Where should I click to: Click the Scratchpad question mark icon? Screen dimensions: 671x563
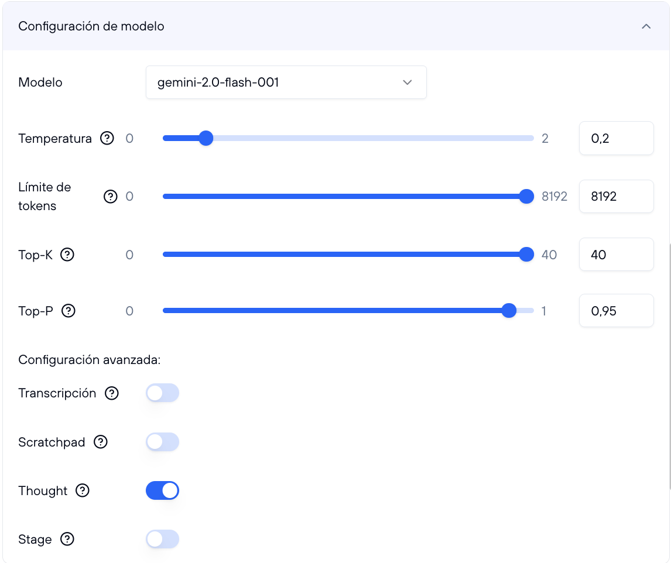(x=100, y=442)
